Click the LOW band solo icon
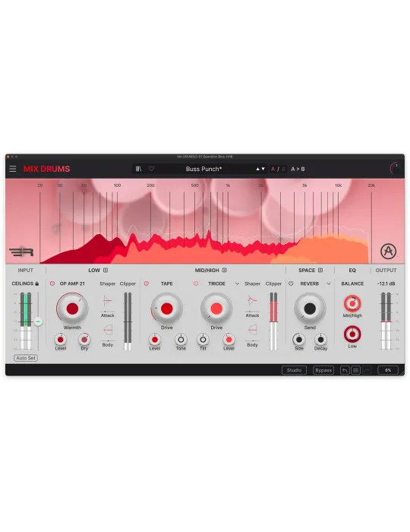The width and height of the screenshot is (410, 532). point(106,271)
